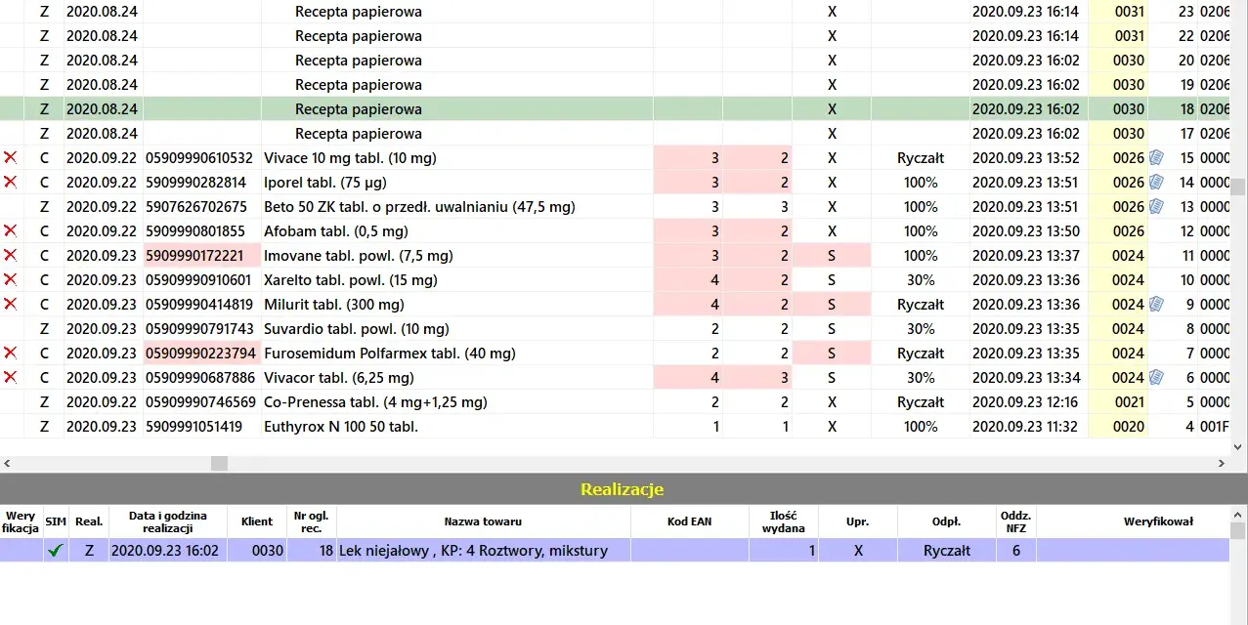
Task: Sort by Real. column header
Action: [x=89, y=521]
